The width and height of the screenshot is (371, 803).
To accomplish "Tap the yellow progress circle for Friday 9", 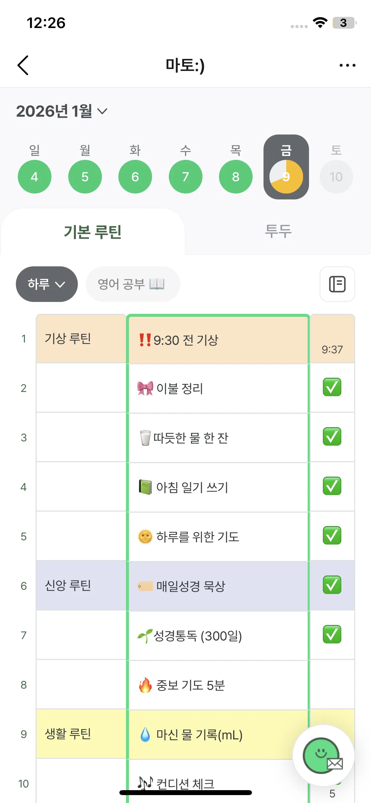I will 286,177.
